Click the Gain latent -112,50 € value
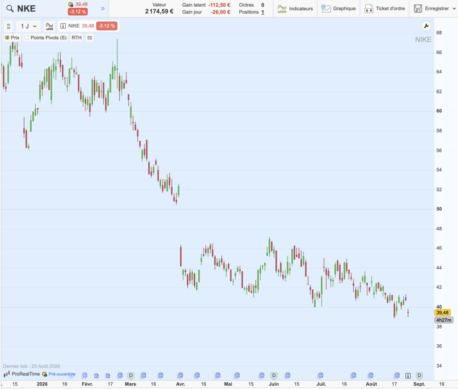The height and width of the screenshot is (389, 458). click(219, 5)
